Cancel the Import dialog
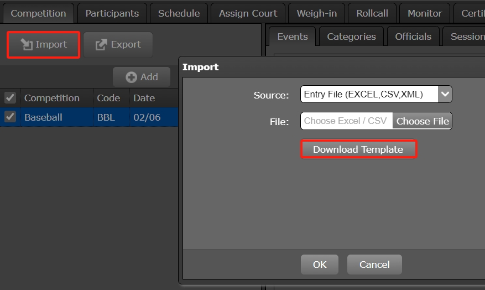485x290 pixels. [374, 265]
